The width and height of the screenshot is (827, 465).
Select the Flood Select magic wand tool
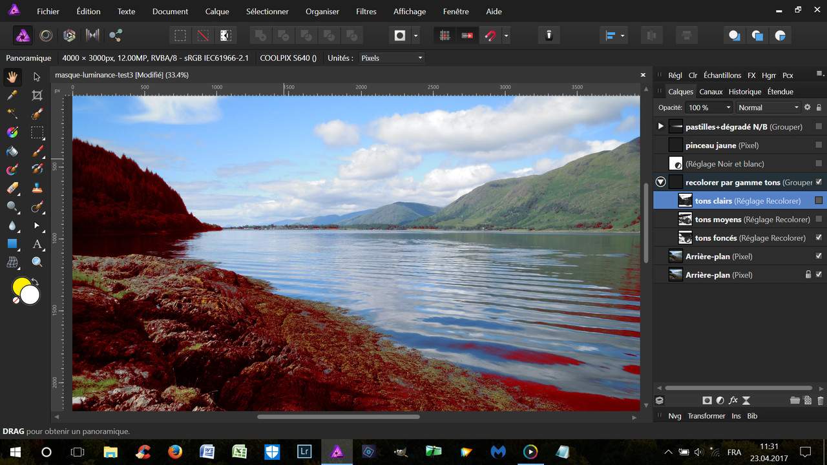click(x=12, y=114)
